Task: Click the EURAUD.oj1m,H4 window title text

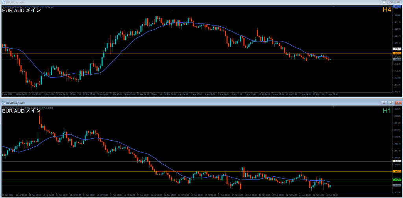Action: tap(16, 2)
